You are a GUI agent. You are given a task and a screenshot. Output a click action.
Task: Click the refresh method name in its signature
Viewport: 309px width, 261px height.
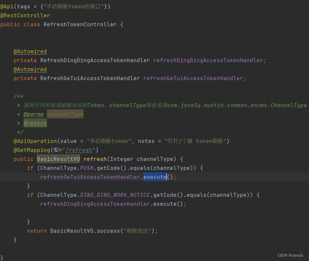coord(95,159)
